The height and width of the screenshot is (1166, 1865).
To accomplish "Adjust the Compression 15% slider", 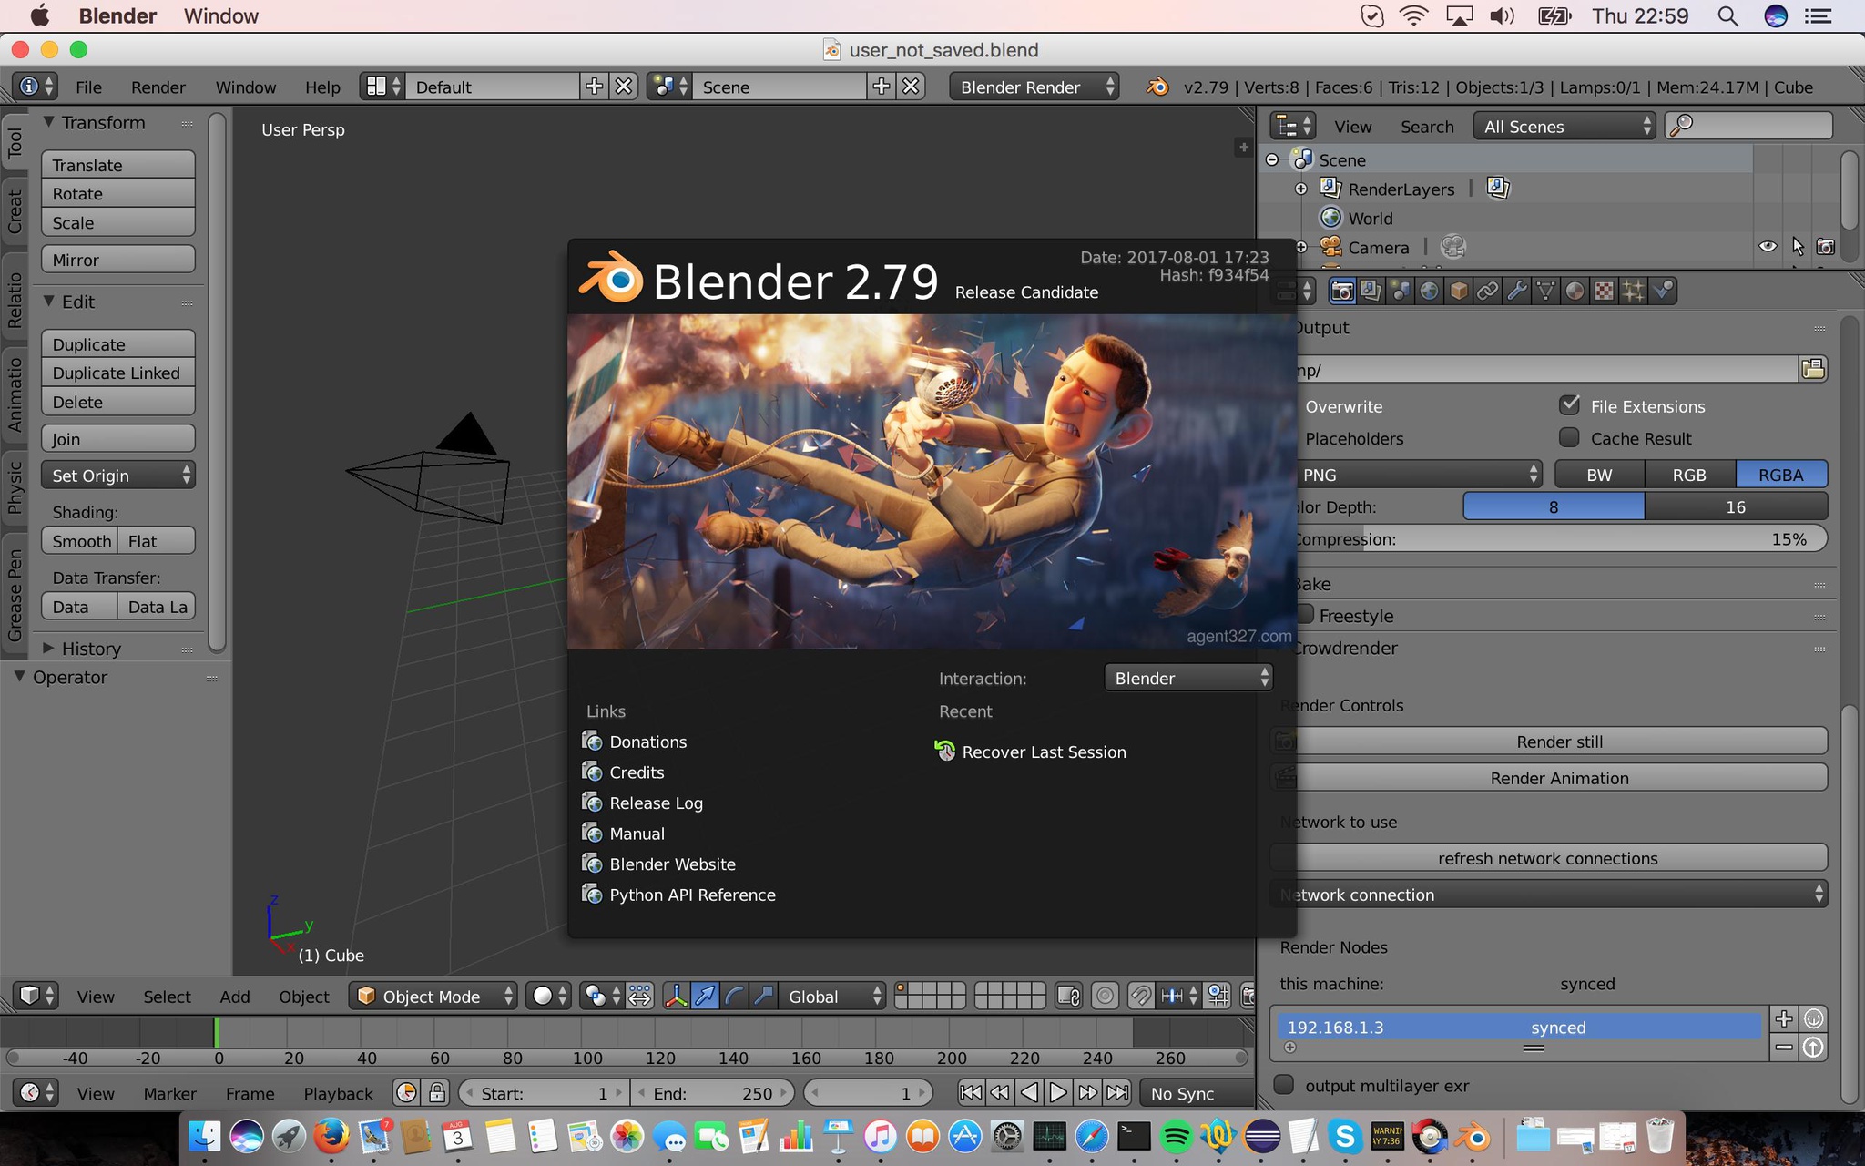I will point(1559,538).
